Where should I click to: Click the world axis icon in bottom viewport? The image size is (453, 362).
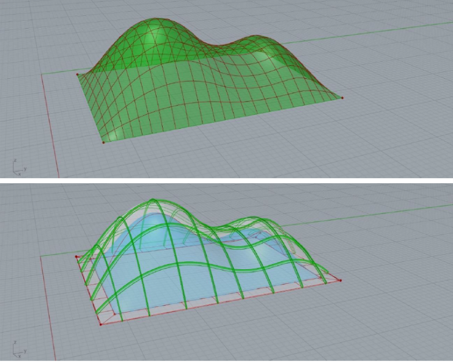[18, 350]
